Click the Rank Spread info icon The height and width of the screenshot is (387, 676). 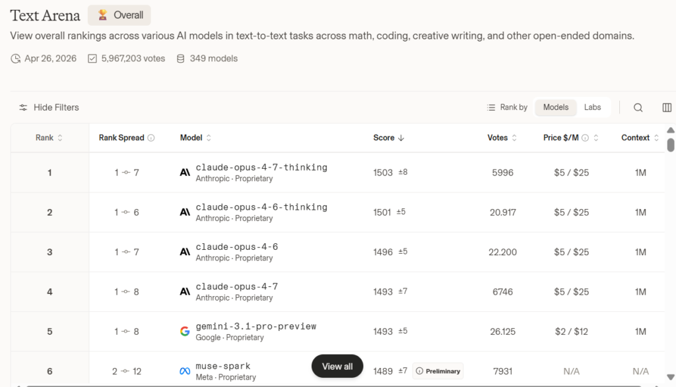pos(151,138)
